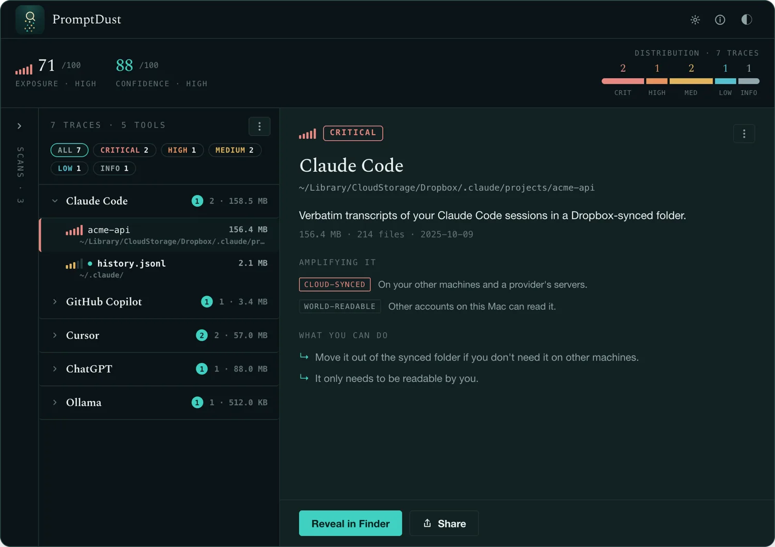Expand the GitHub Copilot group
Viewport: 775px width, 547px height.
click(x=55, y=301)
